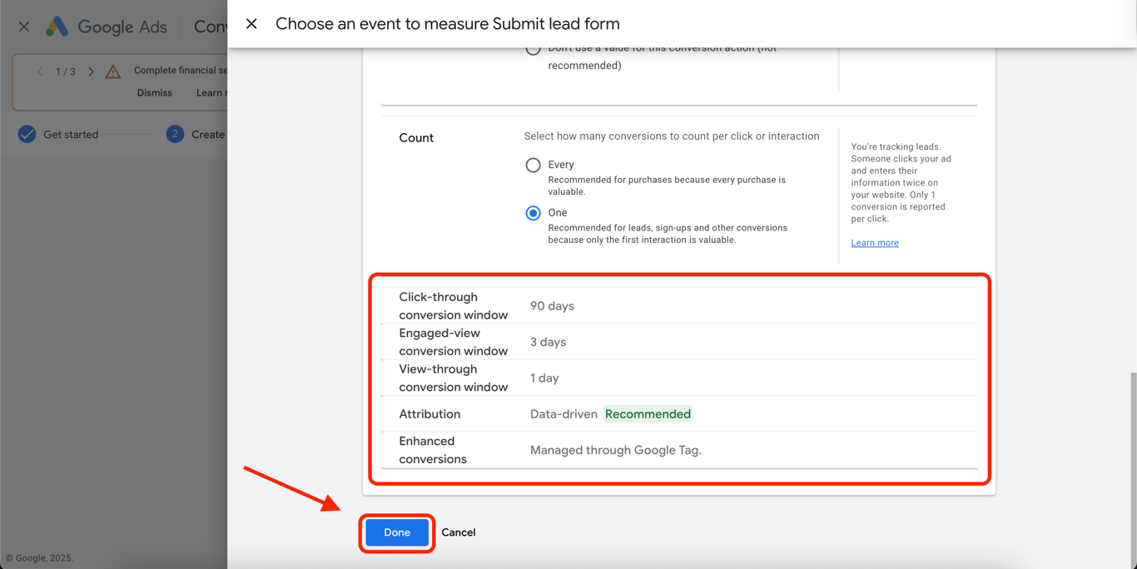This screenshot has width=1137, height=569.
Task: Expand the Attribution settings row
Action: click(x=678, y=414)
